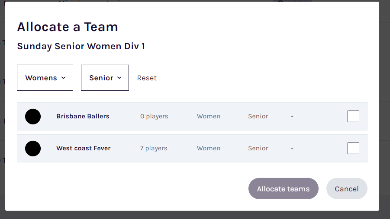Click the chevron arrow beside Womens
The height and width of the screenshot is (219, 390).
64,78
